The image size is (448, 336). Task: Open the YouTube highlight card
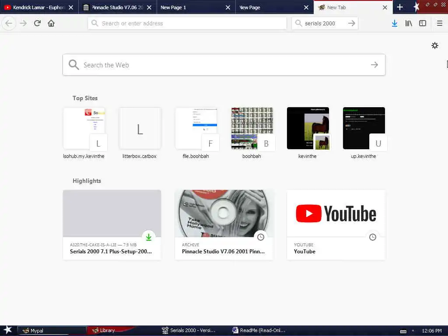tap(336, 225)
